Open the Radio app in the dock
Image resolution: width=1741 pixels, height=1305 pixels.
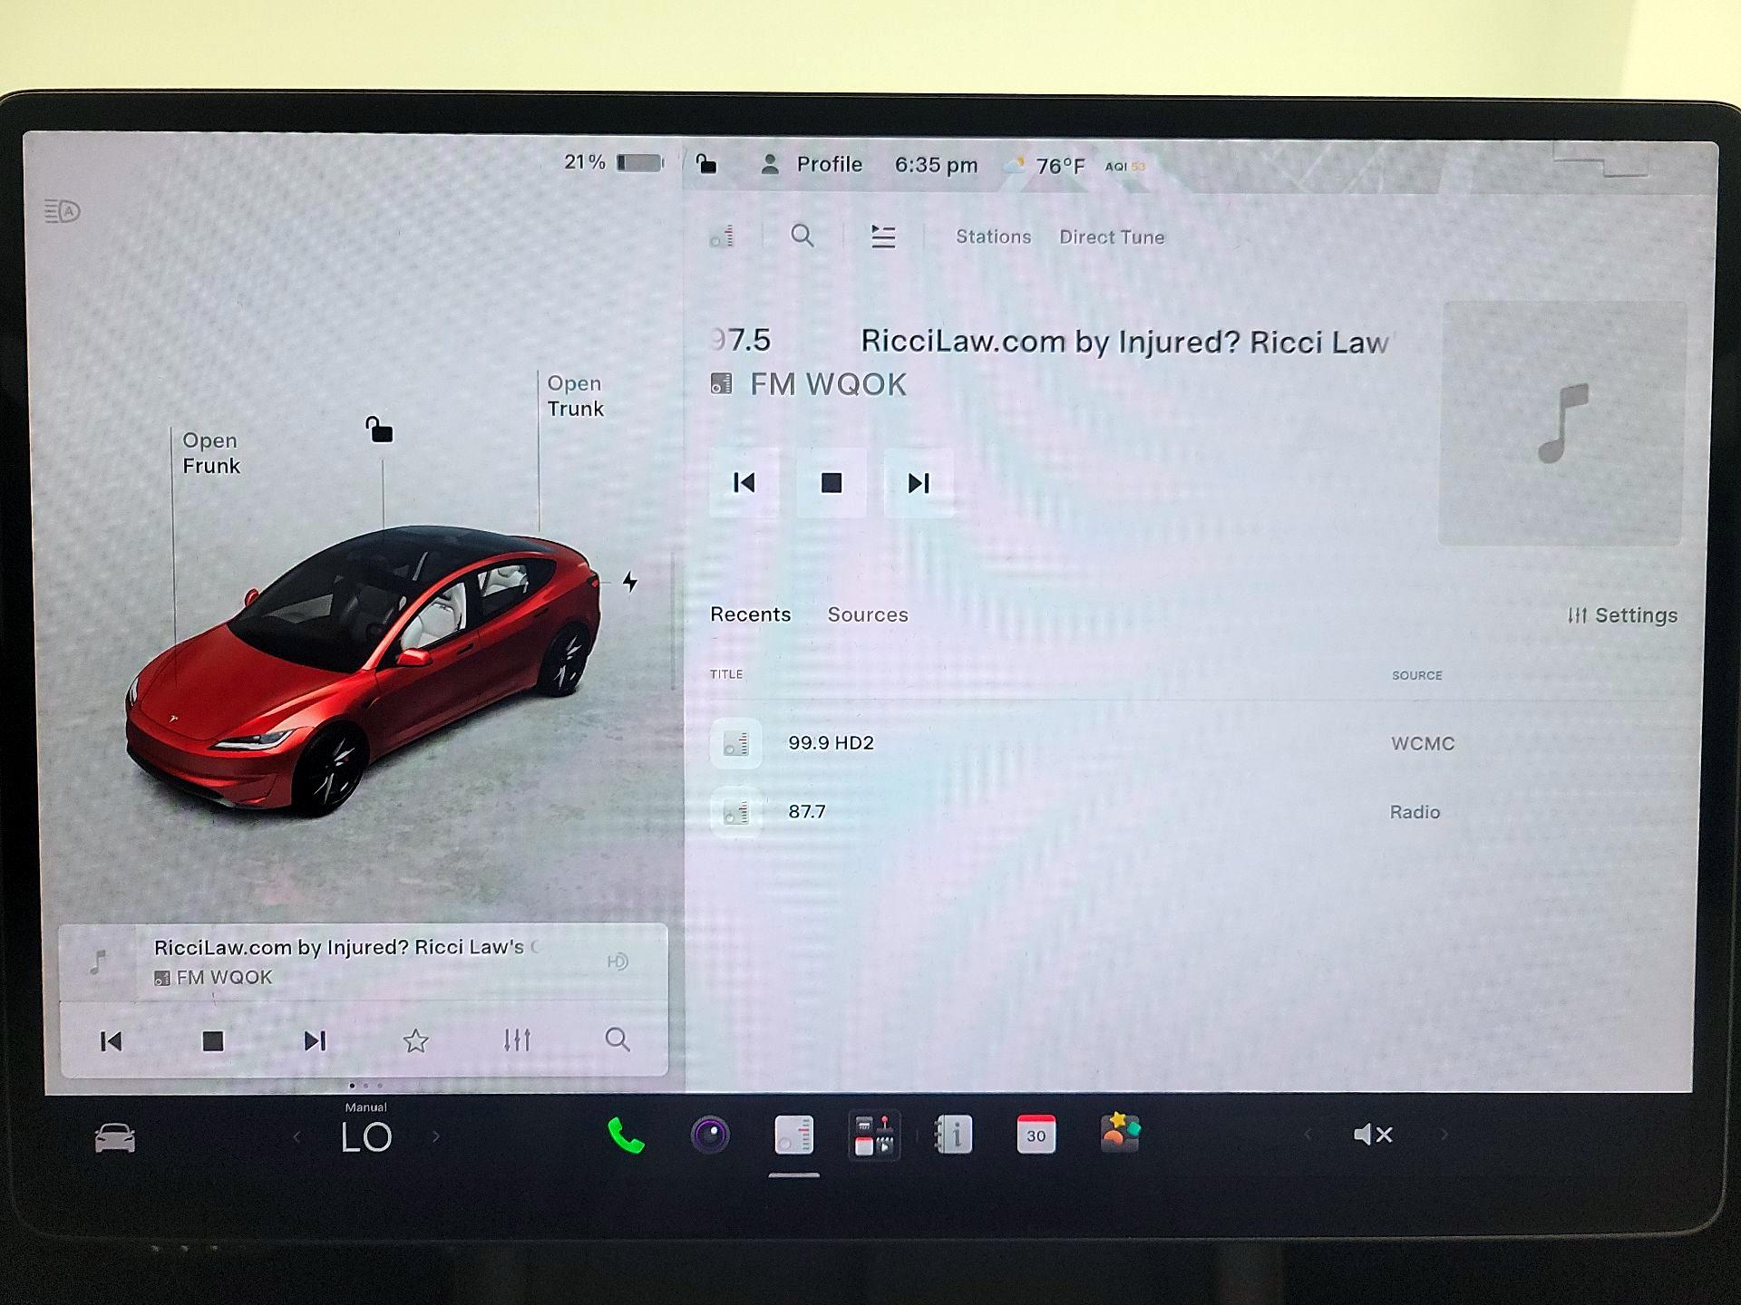pyautogui.click(x=794, y=1135)
